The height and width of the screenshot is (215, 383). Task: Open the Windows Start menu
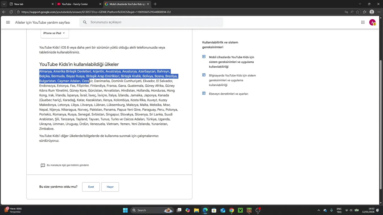[125, 210]
